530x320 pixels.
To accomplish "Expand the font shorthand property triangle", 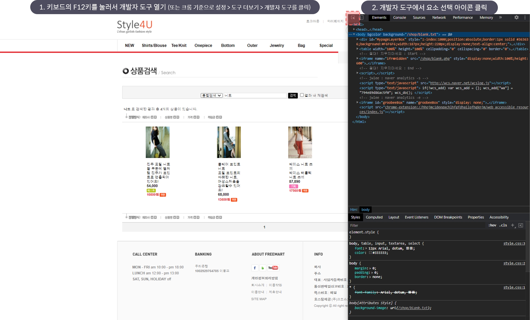I will [x=366, y=248].
